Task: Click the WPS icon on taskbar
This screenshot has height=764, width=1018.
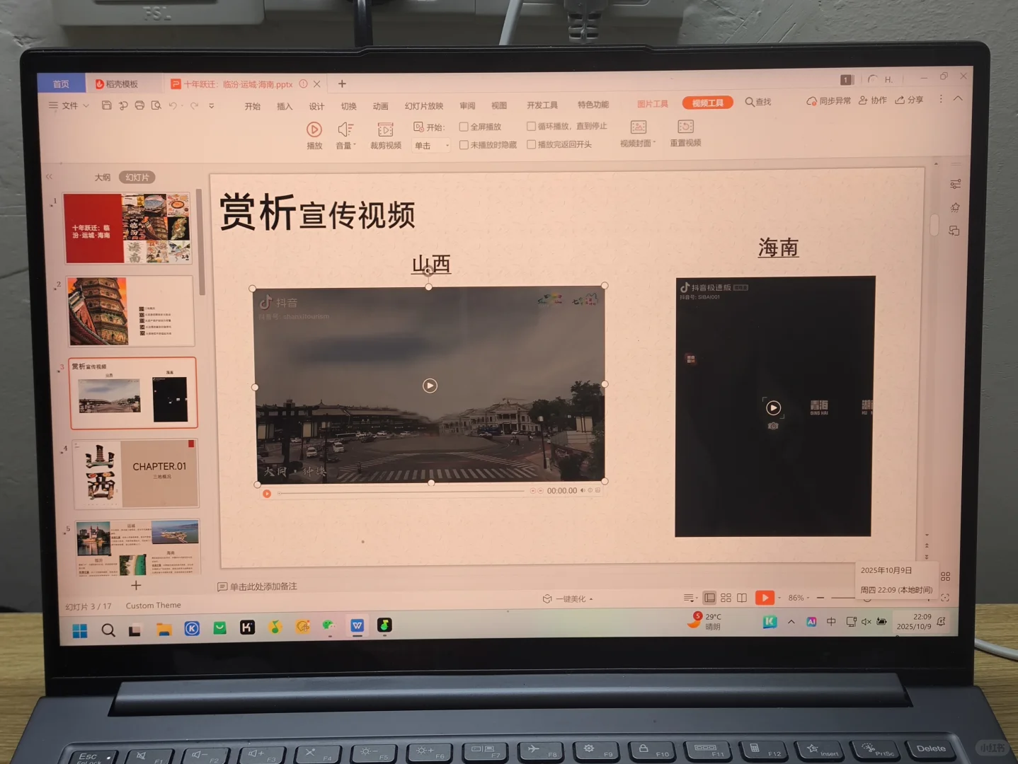Action: 357,625
